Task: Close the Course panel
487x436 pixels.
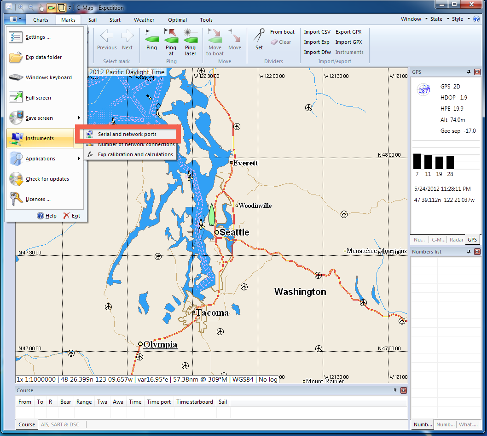Action: (x=404, y=390)
